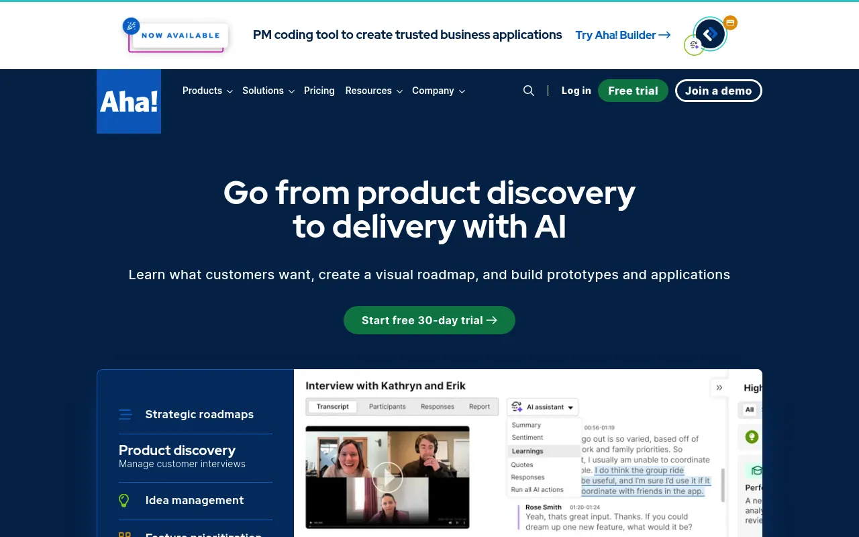Follow the Try Aha! Builder link
Image resolution: width=859 pixels, height=537 pixels.
[x=623, y=35]
